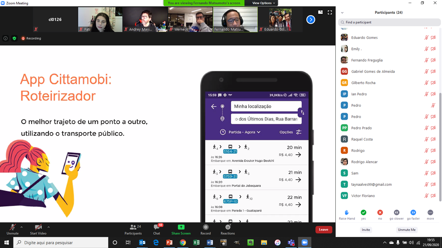The image size is (442, 248).
Task: Select Eduardo Gomes video thumbnail
Action: [280, 20]
